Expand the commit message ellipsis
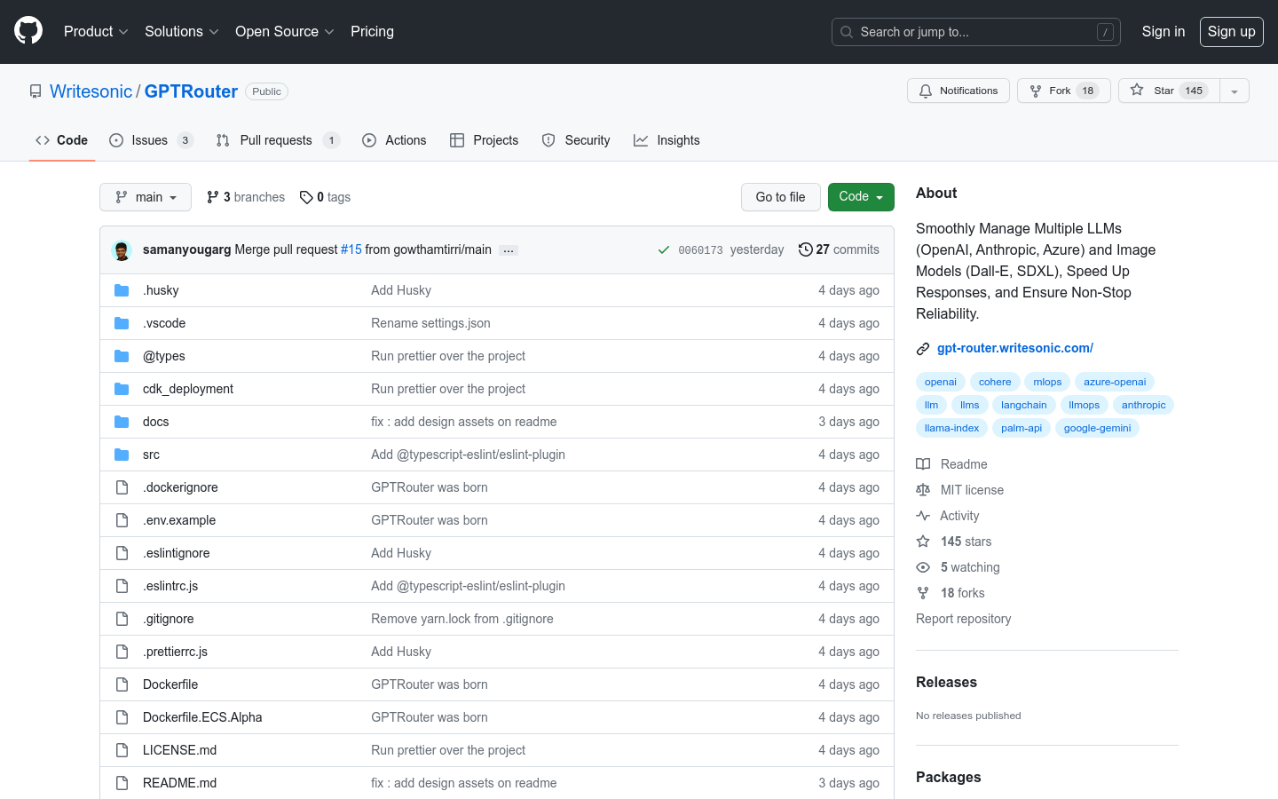Viewport: 1278px width, 799px height. (509, 250)
